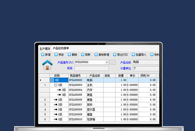Select the 产品结构清单 tab
The image size is (195, 131).
pos(61,48)
